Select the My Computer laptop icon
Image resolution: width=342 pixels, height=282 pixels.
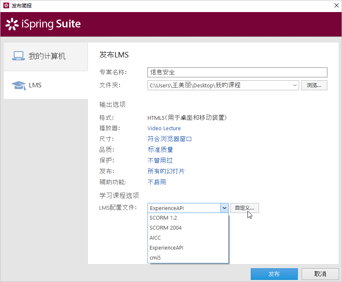(x=18, y=56)
